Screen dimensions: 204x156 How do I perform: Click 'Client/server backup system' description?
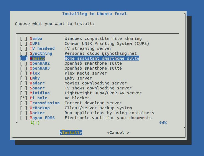tap(98, 108)
